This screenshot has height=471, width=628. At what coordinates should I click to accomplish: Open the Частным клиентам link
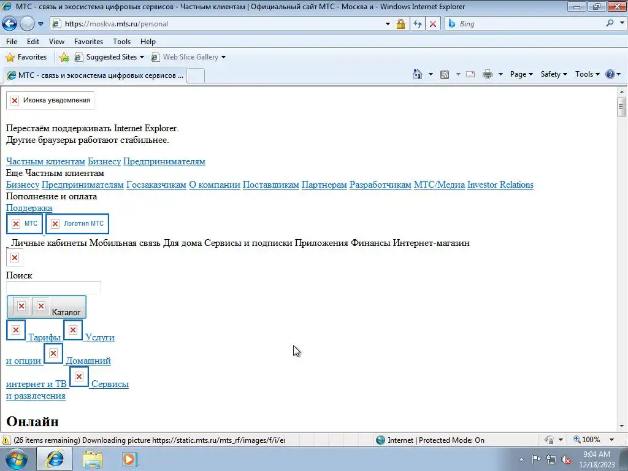[45, 161]
